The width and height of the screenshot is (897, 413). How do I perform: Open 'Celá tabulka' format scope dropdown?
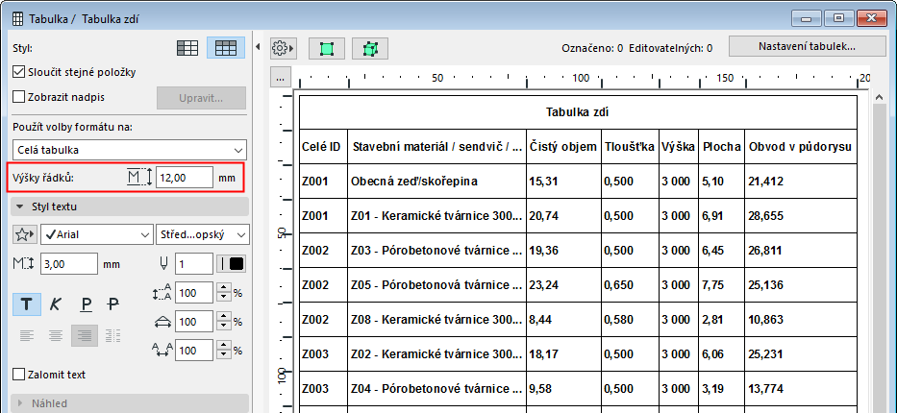point(129,150)
